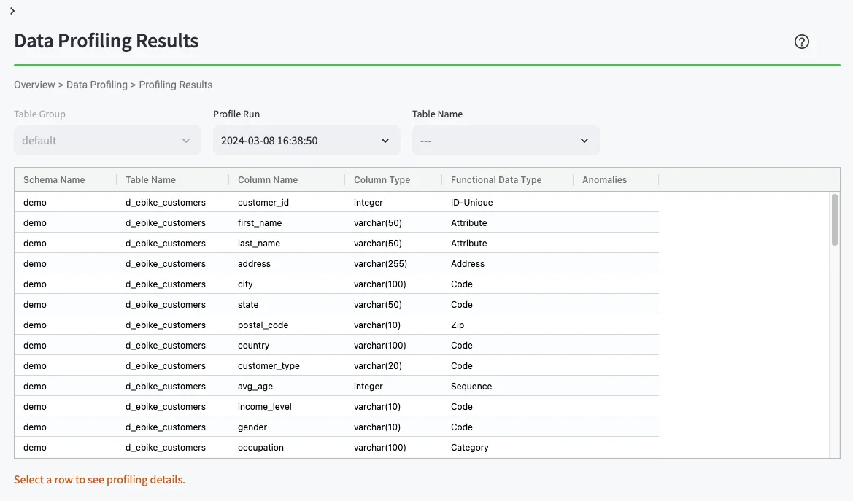Image resolution: width=853 pixels, height=501 pixels.
Task: Open the Table Name filter dropdown
Action: tap(505, 140)
